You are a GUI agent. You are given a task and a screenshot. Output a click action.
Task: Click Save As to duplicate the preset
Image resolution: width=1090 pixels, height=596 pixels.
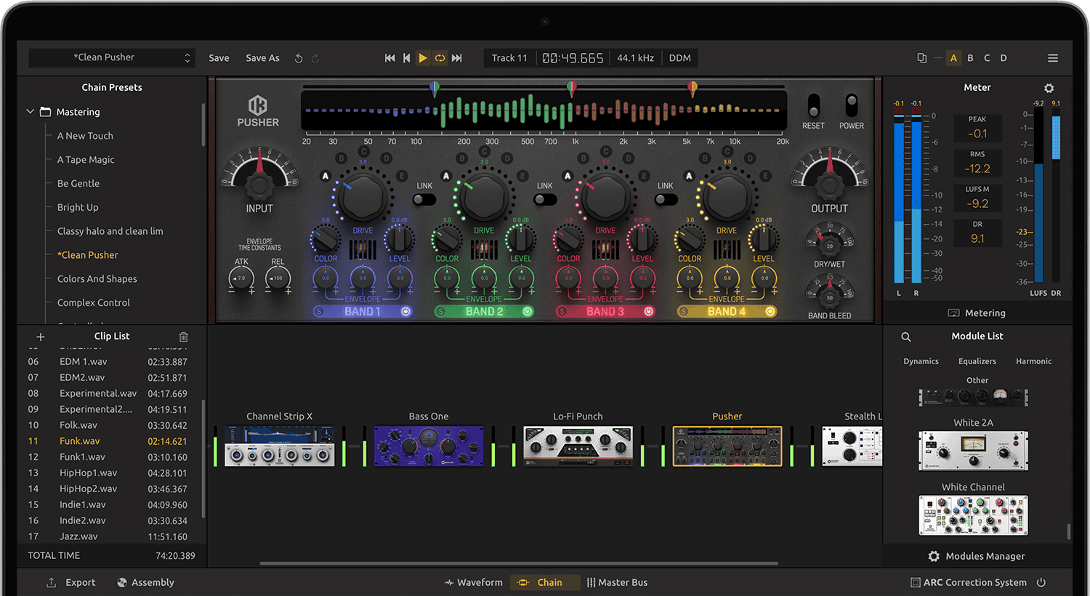[262, 57]
